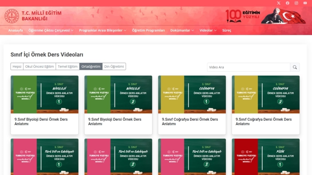Open the Facebook social link
This screenshot has width=312, height=175.
[287, 3]
